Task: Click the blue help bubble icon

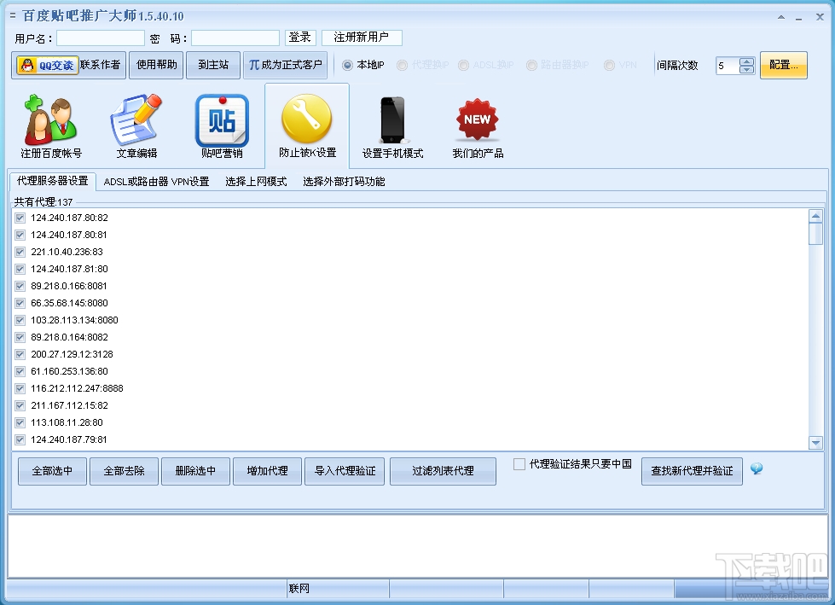Action: 757,468
